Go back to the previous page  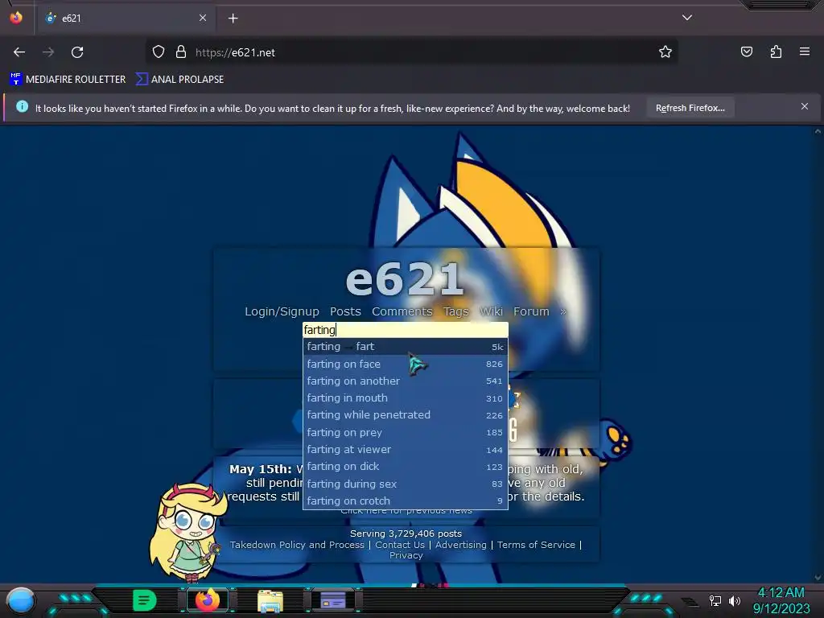(x=19, y=52)
